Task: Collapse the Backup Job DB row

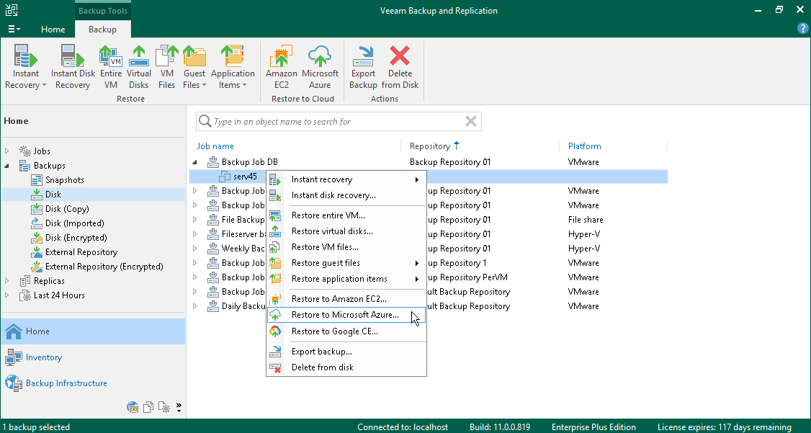Action: (x=194, y=162)
